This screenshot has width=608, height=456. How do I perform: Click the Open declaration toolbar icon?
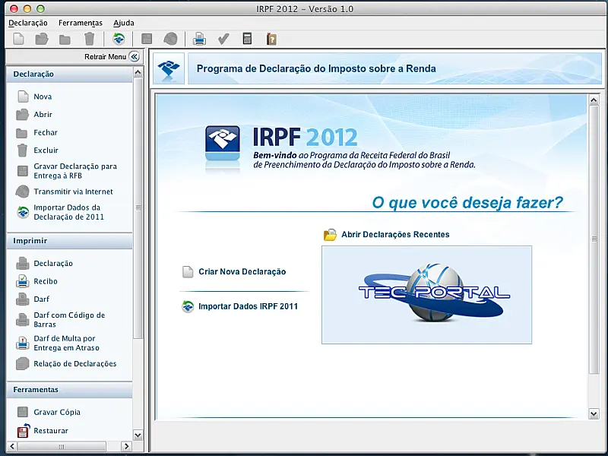click(42, 39)
